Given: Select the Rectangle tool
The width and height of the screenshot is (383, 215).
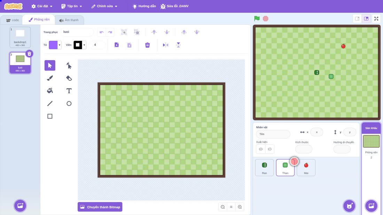Looking at the screenshot, I should click(x=50, y=116).
